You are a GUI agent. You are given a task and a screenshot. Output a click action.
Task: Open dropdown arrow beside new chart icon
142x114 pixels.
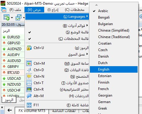(12, 18)
